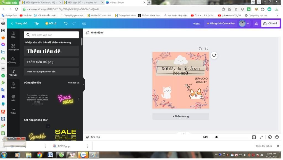Expand the page list chevron below canvas
Viewport: 283px width, 160px height.
(184, 133)
